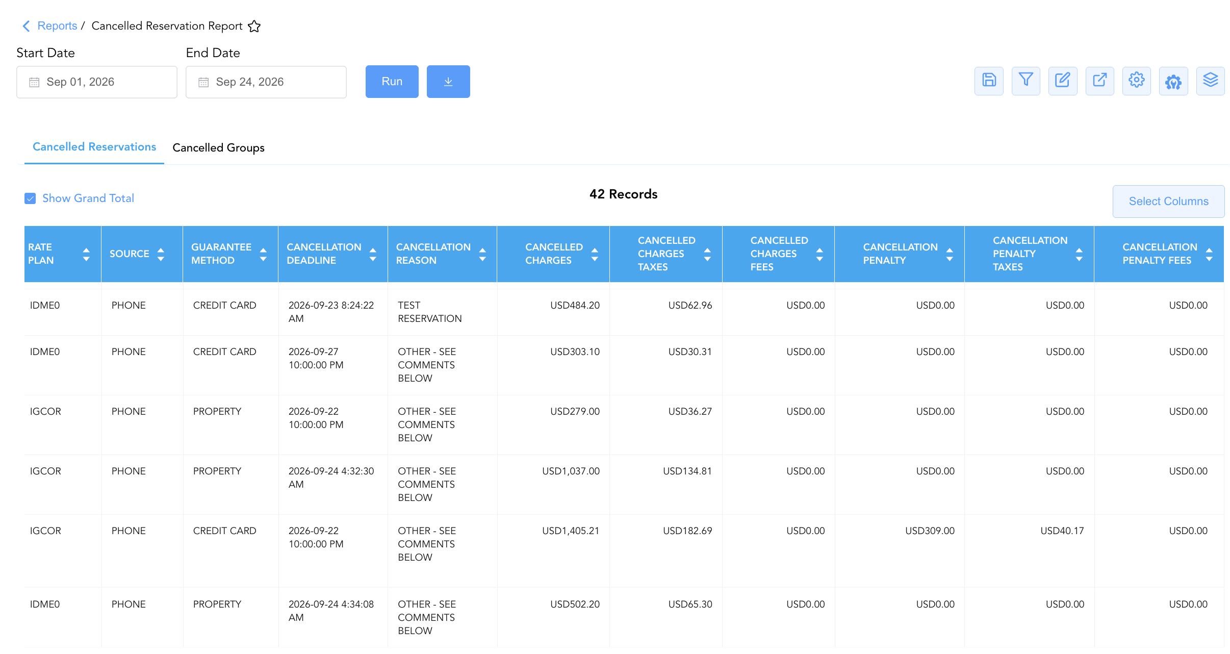Sort by Guarantee Method column arrows

(263, 254)
